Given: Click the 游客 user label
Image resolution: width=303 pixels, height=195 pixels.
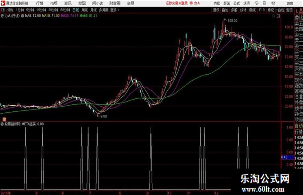Looking at the screenshot, I should [x=290, y=3].
